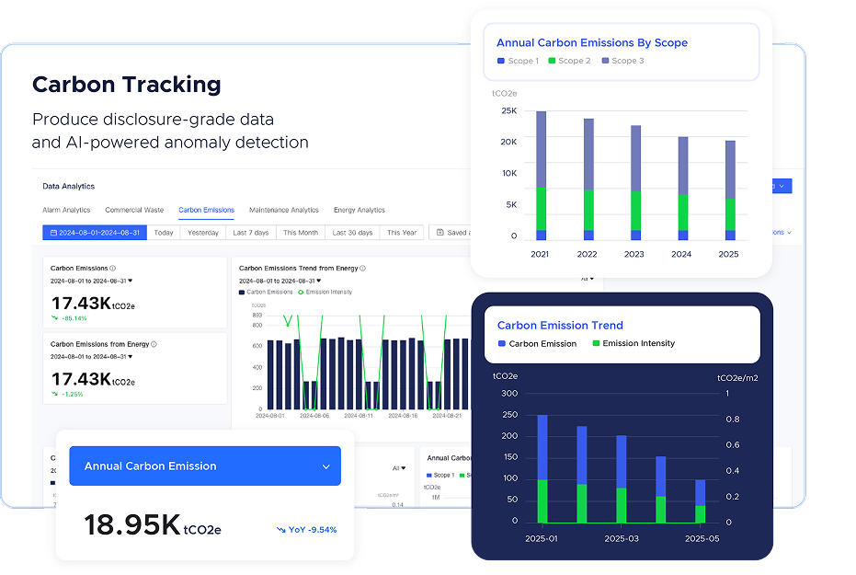Select the Last 7 days range button
Screen dimensions: 856x575
coord(249,233)
